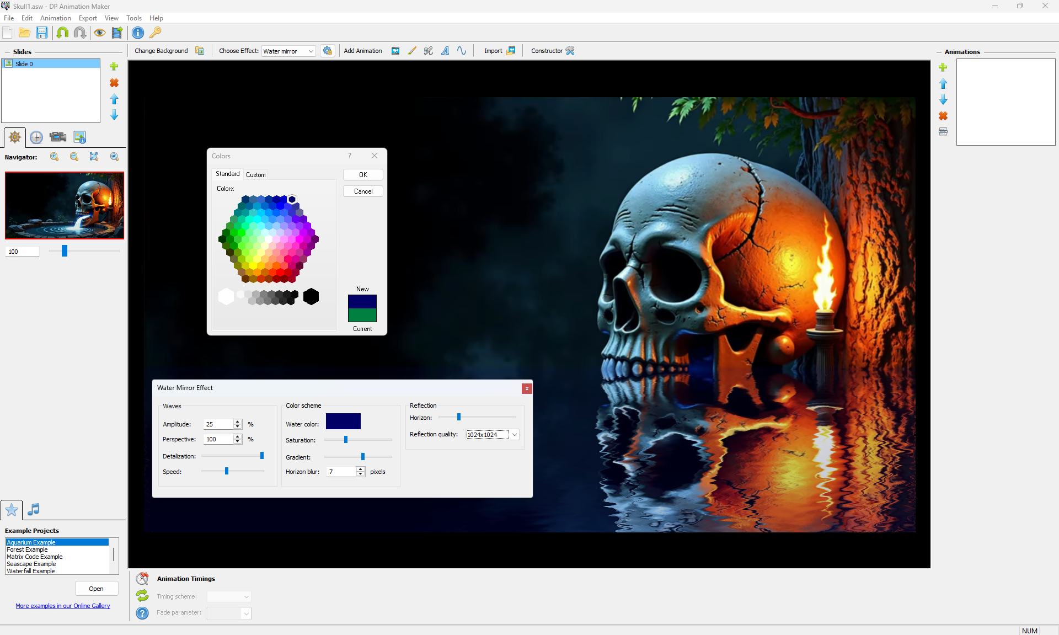Open the Reflection quality dropdown
Image resolution: width=1059 pixels, height=635 pixels.
(x=515, y=435)
